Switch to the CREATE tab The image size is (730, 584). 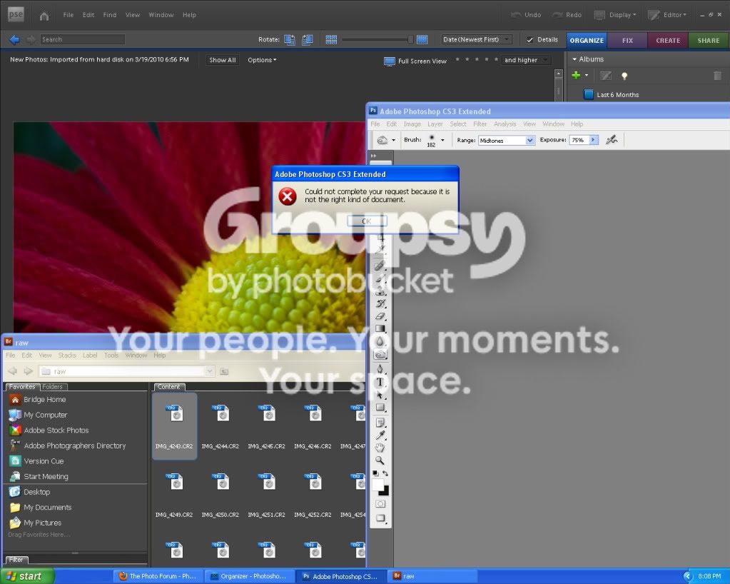(x=668, y=41)
